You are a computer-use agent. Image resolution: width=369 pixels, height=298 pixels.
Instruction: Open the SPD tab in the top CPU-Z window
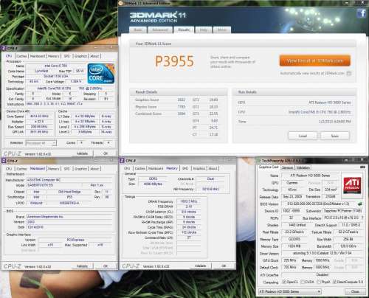point(67,56)
